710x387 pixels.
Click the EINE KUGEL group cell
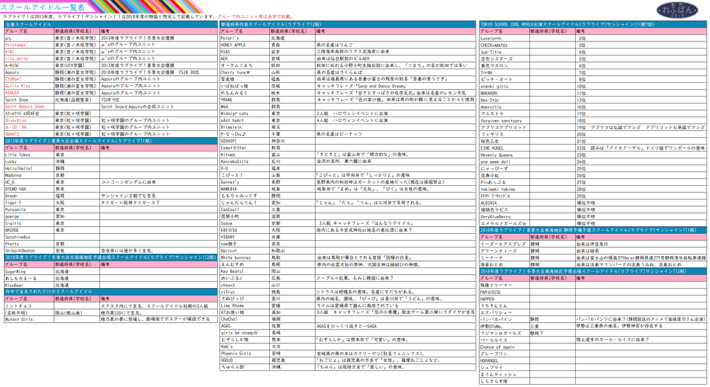pyautogui.click(x=504, y=147)
